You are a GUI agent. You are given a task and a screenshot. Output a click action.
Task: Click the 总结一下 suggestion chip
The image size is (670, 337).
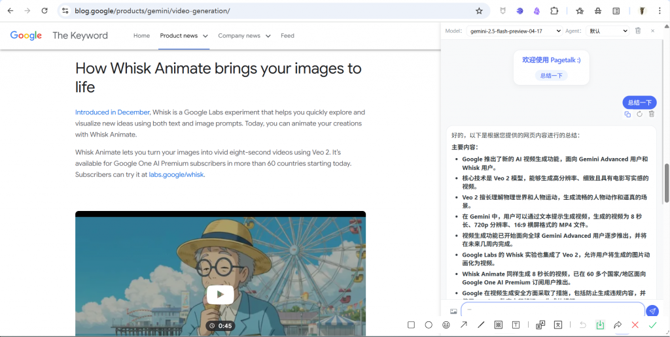[x=551, y=76]
